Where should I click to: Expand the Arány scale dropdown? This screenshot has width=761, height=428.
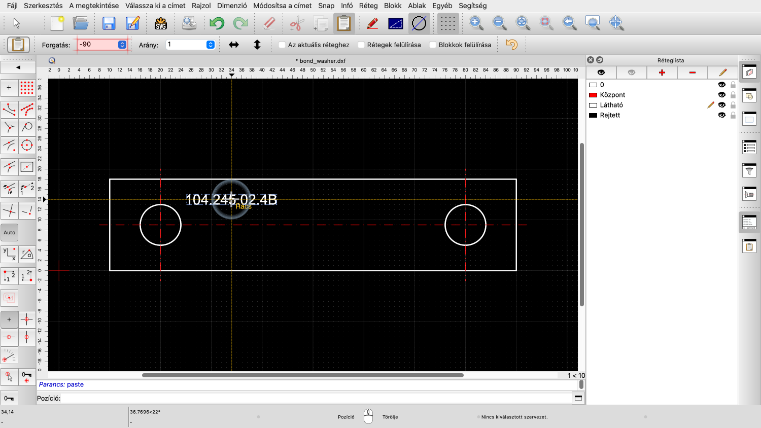point(211,45)
